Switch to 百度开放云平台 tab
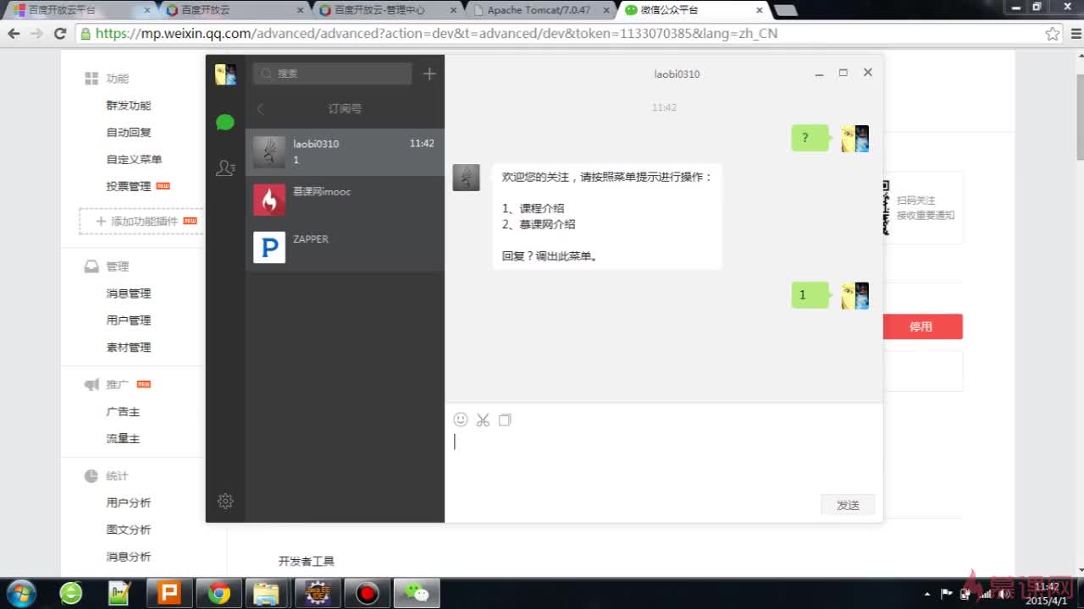This screenshot has height=609, width=1084. [80, 10]
